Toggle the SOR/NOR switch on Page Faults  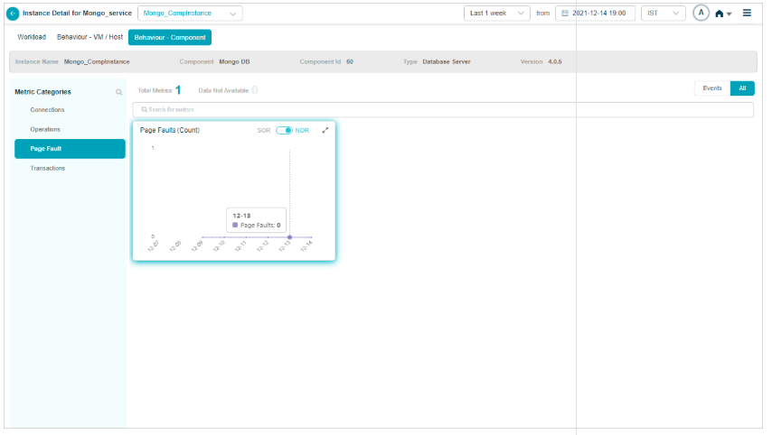[x=284, y=130]
